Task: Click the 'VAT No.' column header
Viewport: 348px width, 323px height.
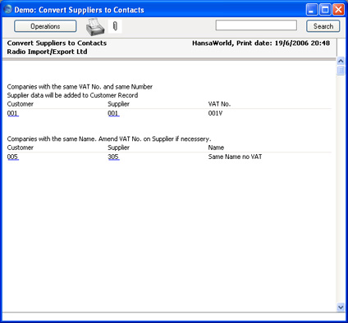Action: point(219,104)
